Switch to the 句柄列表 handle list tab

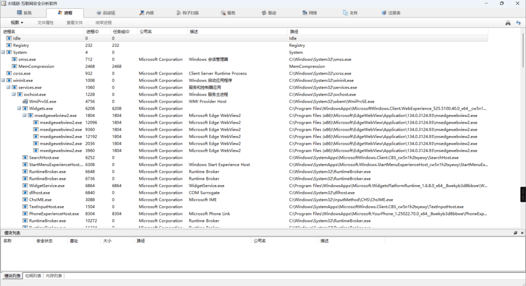33,276
